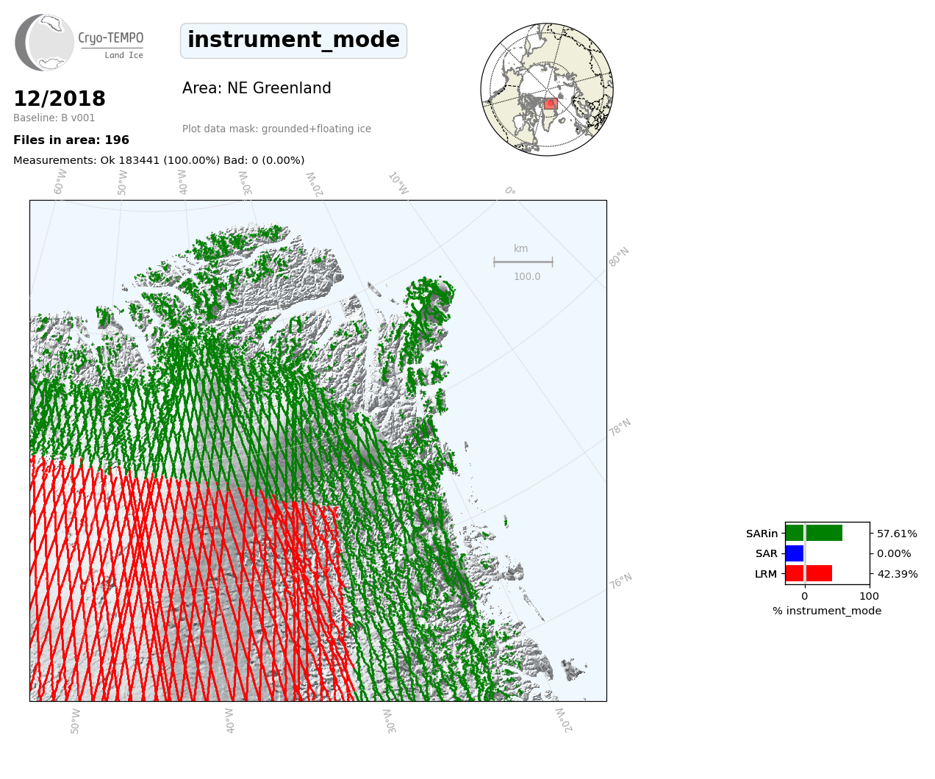Click the 30°W bottom longitude label
Screen dimensions: 935x779
(x=389, y=721)
